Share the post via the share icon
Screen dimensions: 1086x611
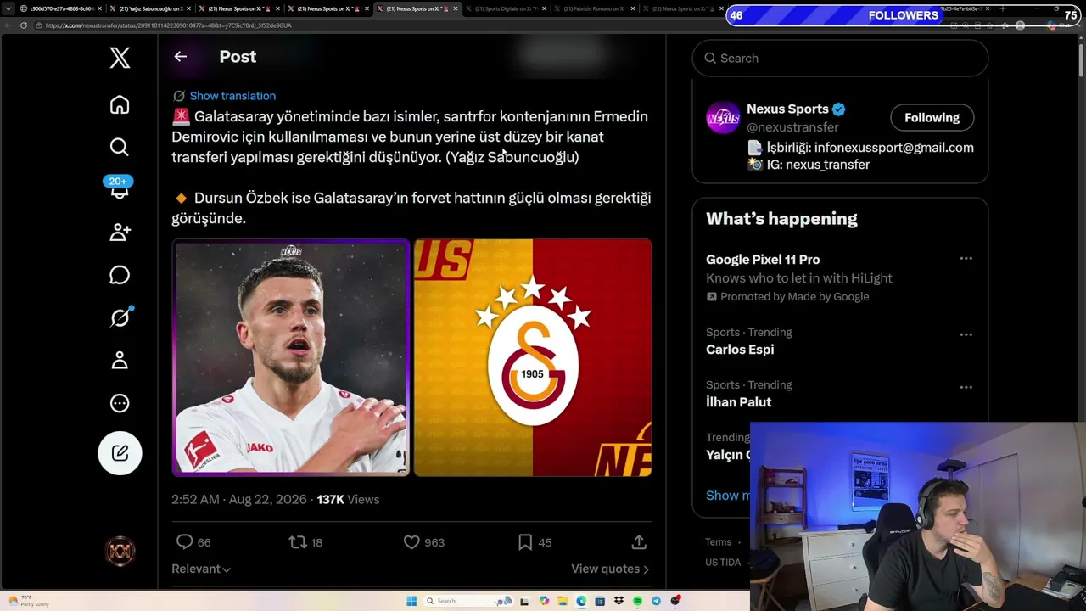click(x=639, y=542)
